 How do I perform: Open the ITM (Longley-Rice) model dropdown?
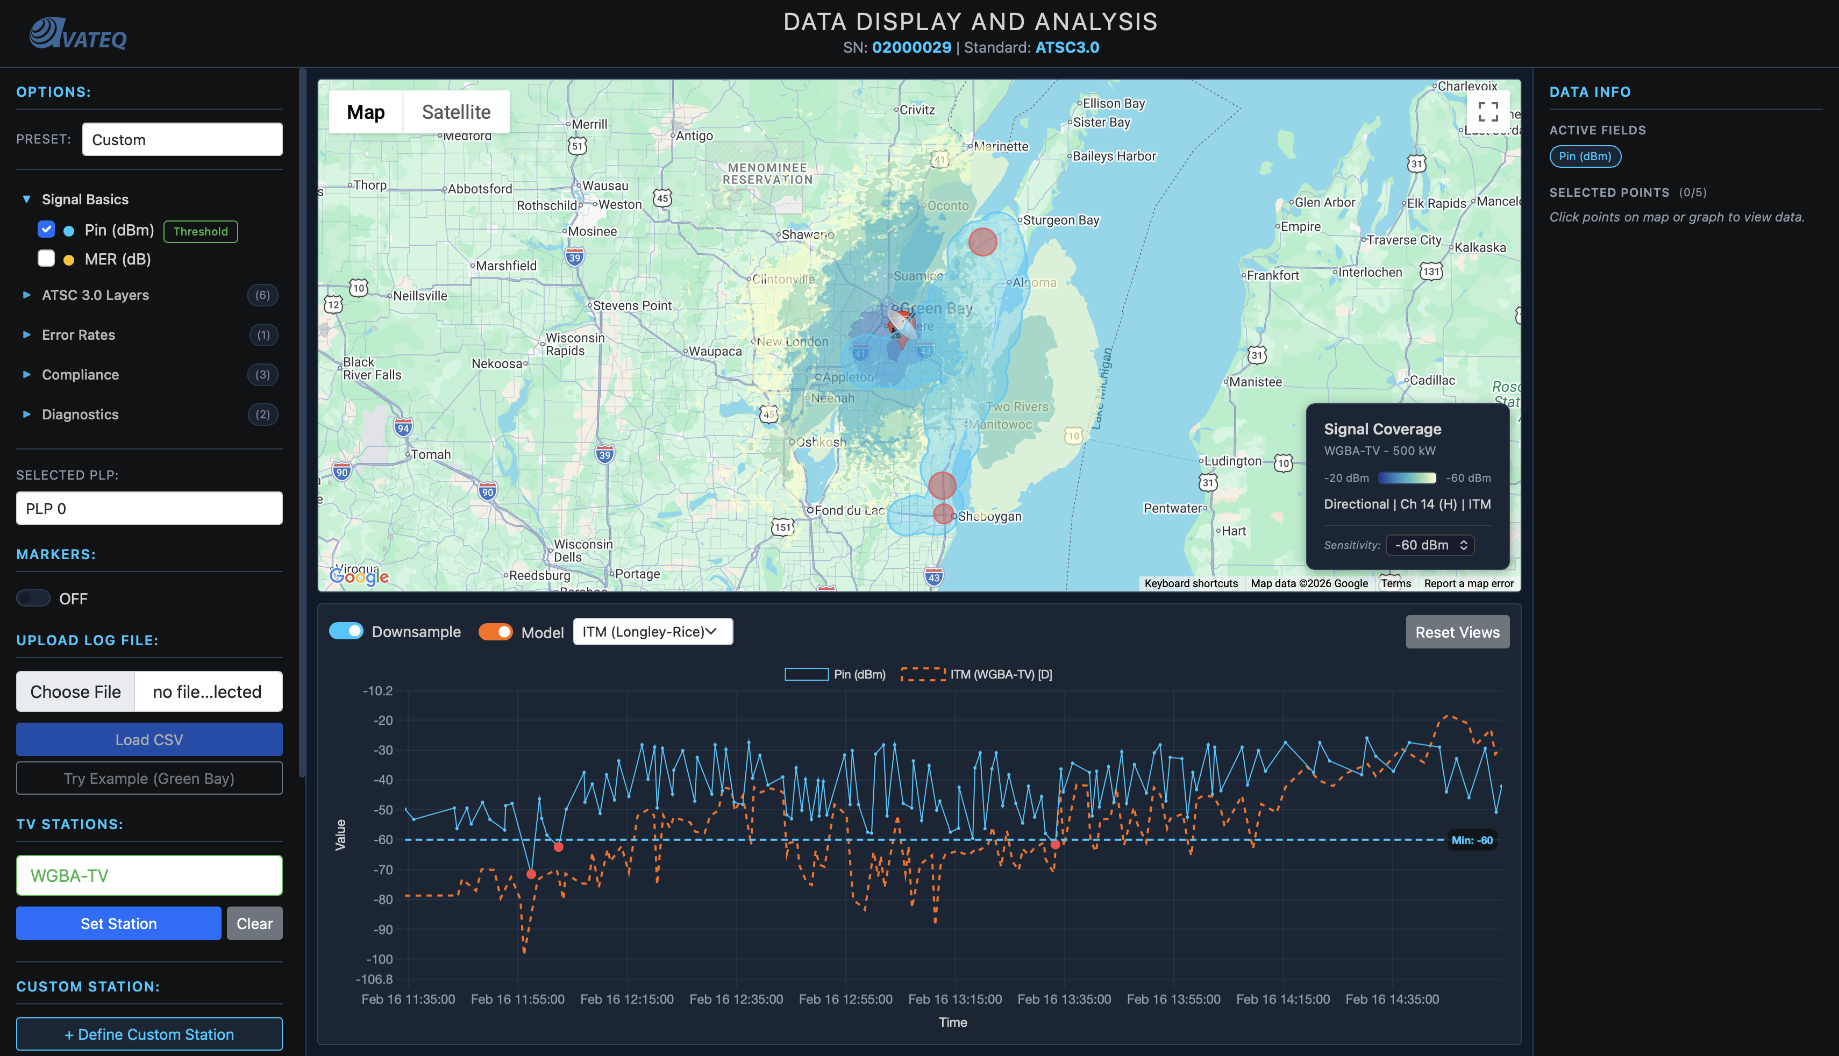tap(652, 632)
